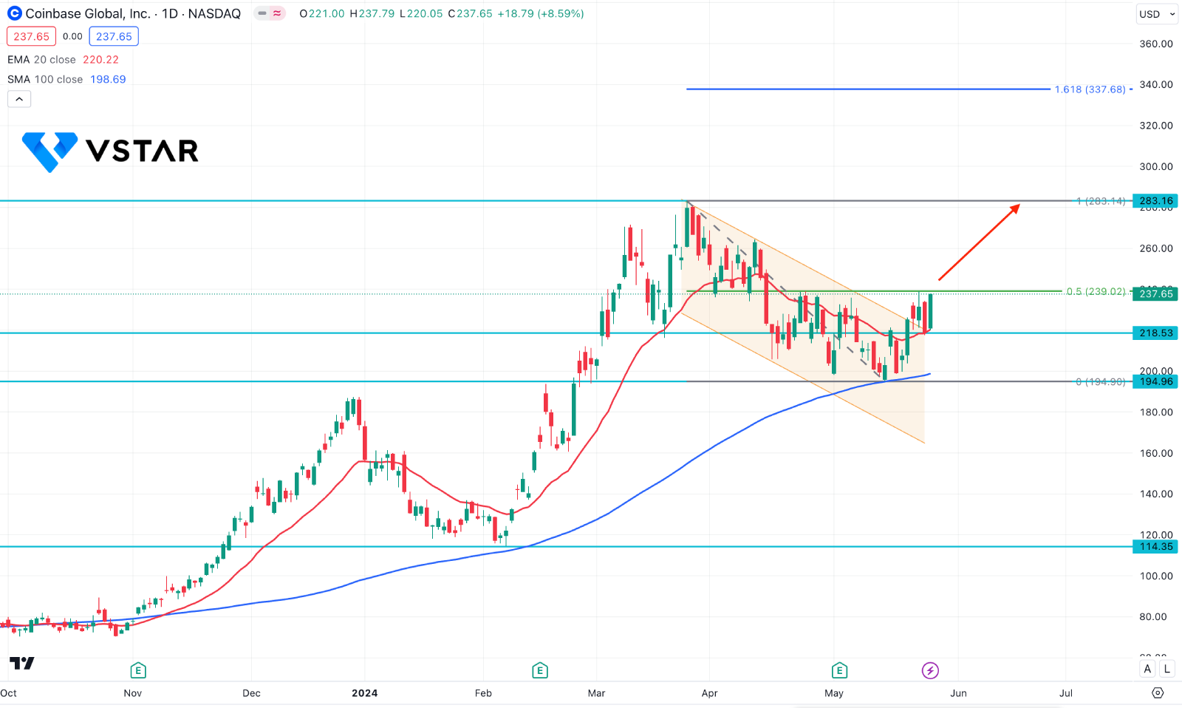Click the February earnings E marker
The height and width of the screenshot is (708, 1182).
coord(539,670)
